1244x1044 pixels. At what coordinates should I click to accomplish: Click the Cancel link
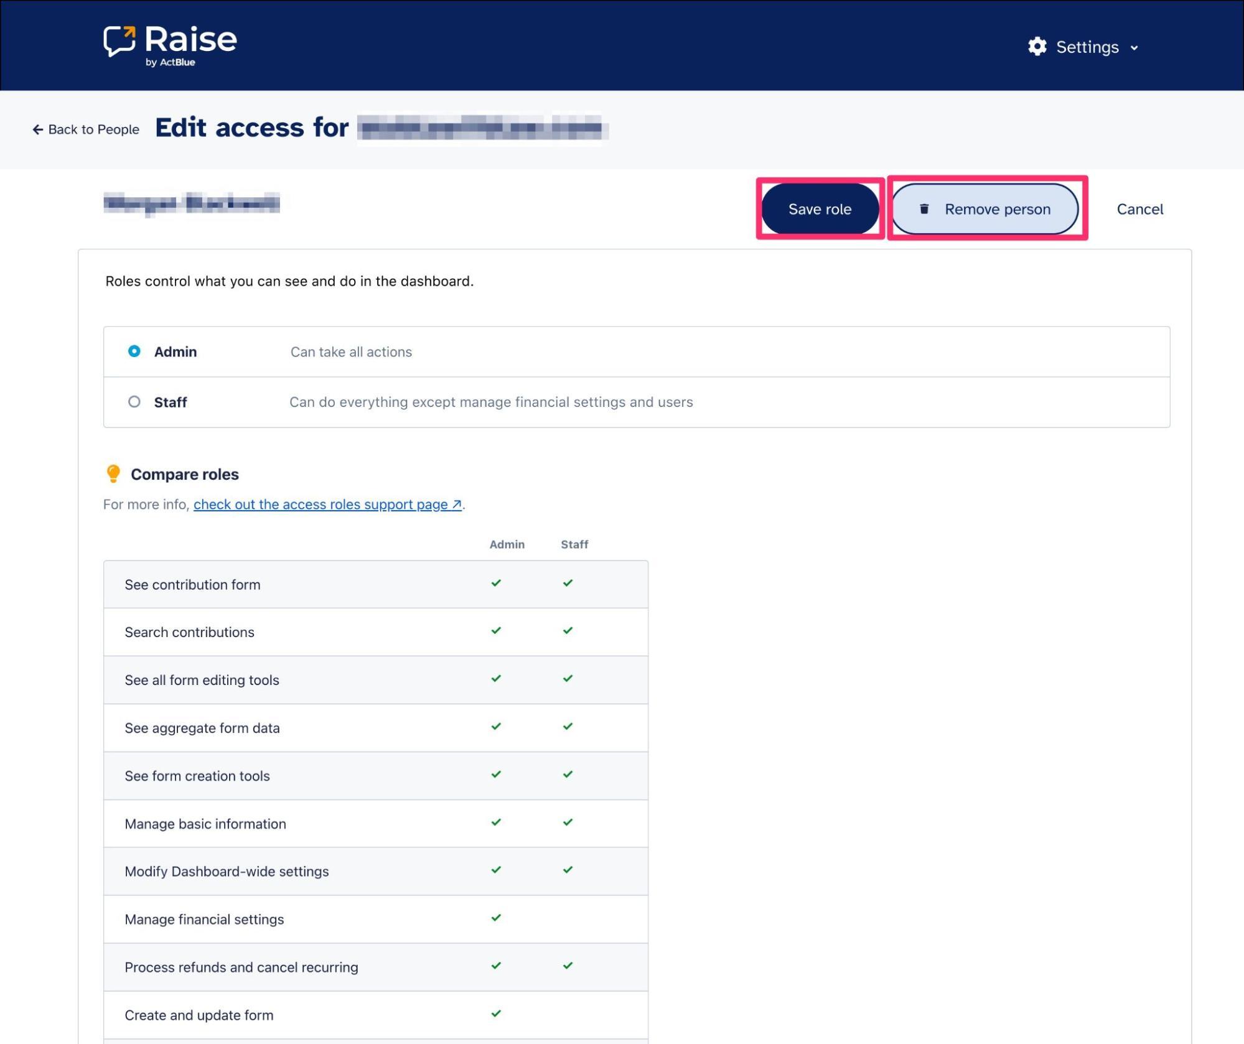point(1139,209)
